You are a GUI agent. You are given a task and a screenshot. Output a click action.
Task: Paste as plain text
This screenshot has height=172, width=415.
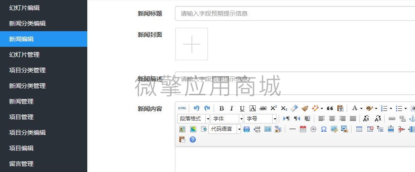click(x=340, y=108)
